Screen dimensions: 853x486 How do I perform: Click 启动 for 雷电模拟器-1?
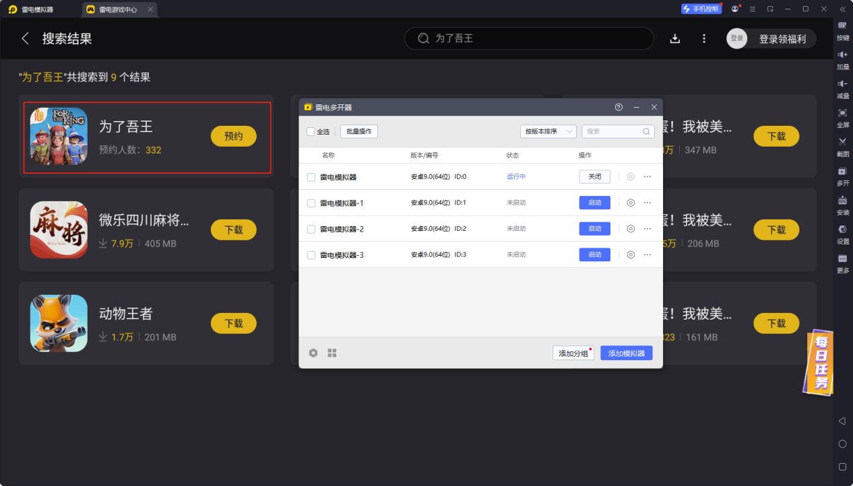[x=595, y=203]
